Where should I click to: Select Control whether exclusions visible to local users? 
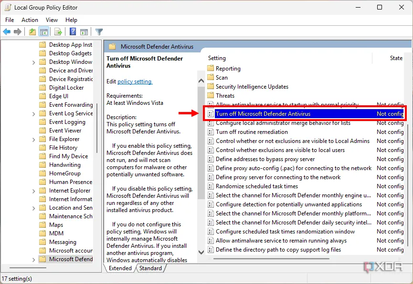(280, 150)
